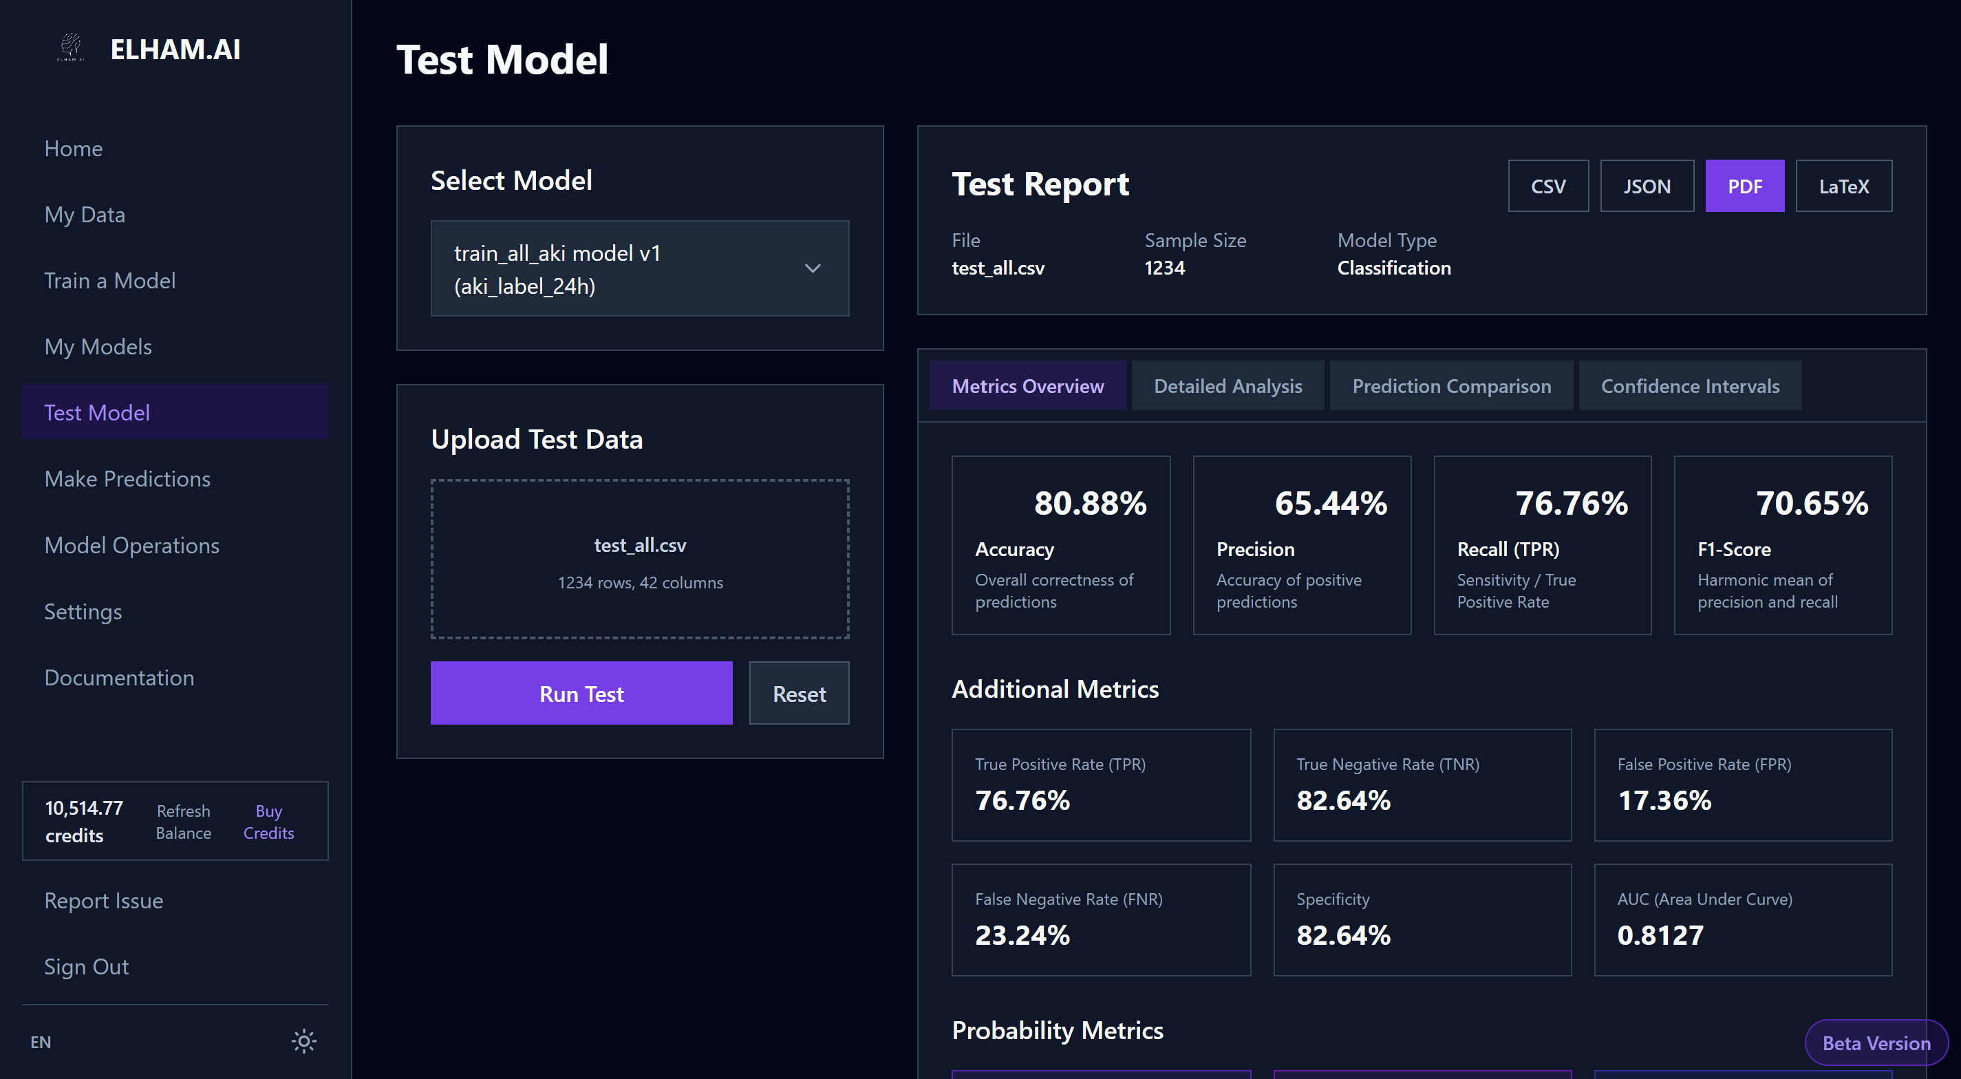Toggle the light/dark theme sun icon
1961x1079 pixels.
tap(303, 1041)
